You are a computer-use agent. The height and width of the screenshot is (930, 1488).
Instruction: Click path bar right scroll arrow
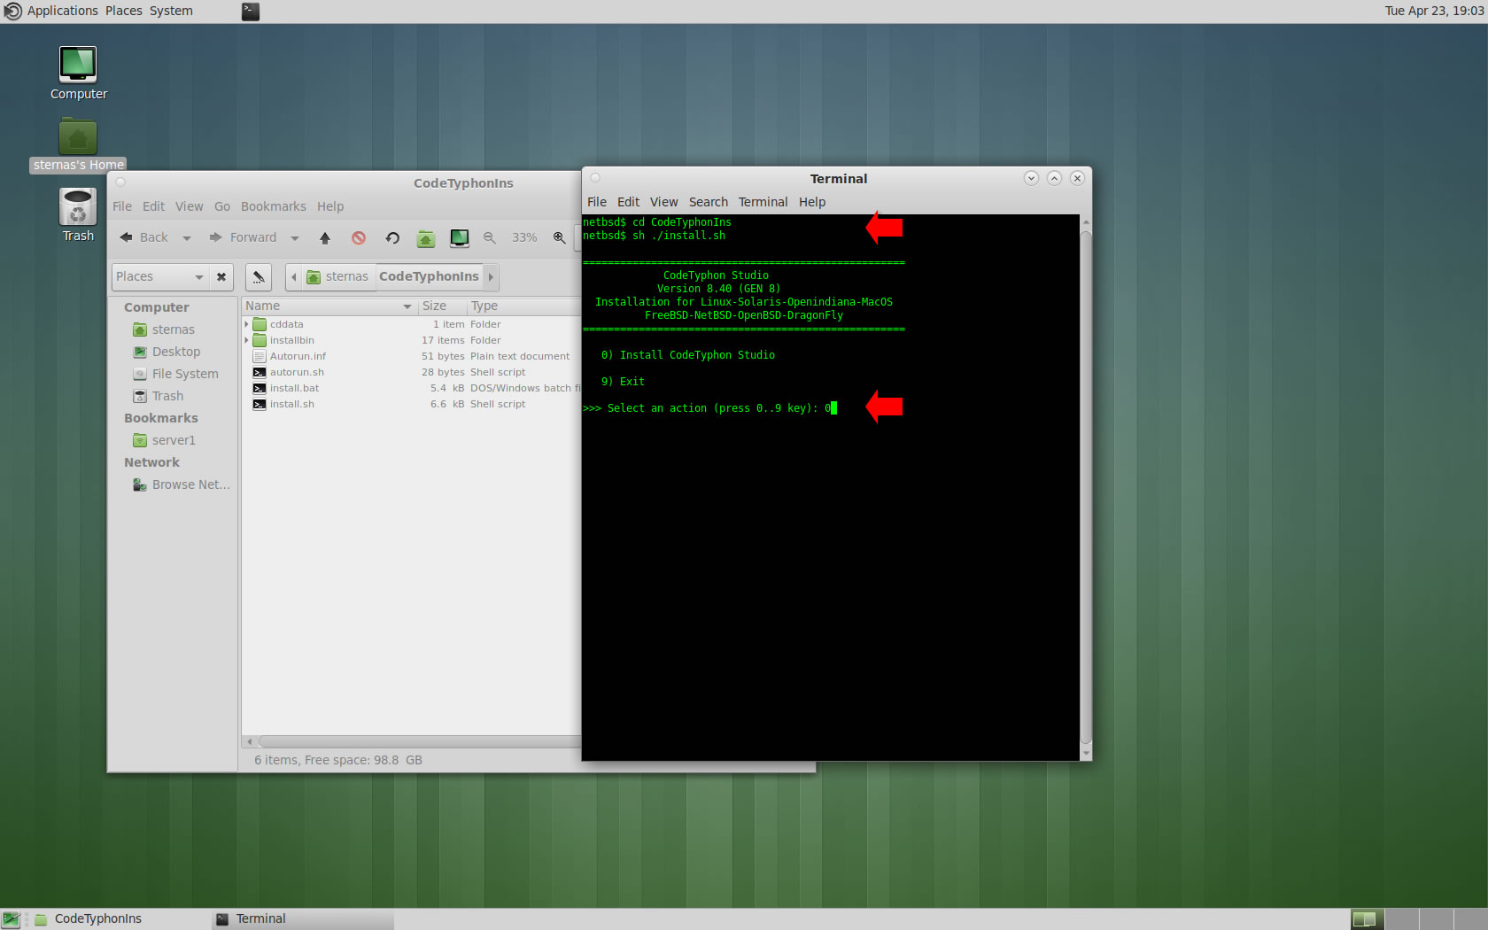click(x=491, y=277)
